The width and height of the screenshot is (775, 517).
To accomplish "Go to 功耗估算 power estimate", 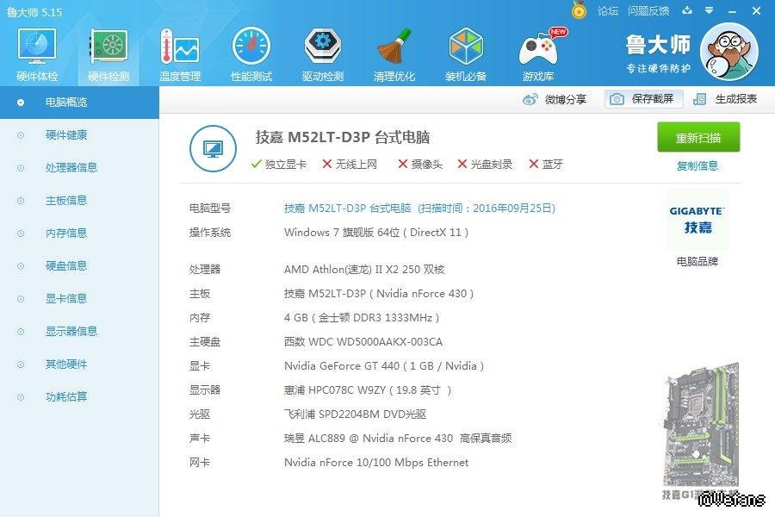I will tap(65, 397).
